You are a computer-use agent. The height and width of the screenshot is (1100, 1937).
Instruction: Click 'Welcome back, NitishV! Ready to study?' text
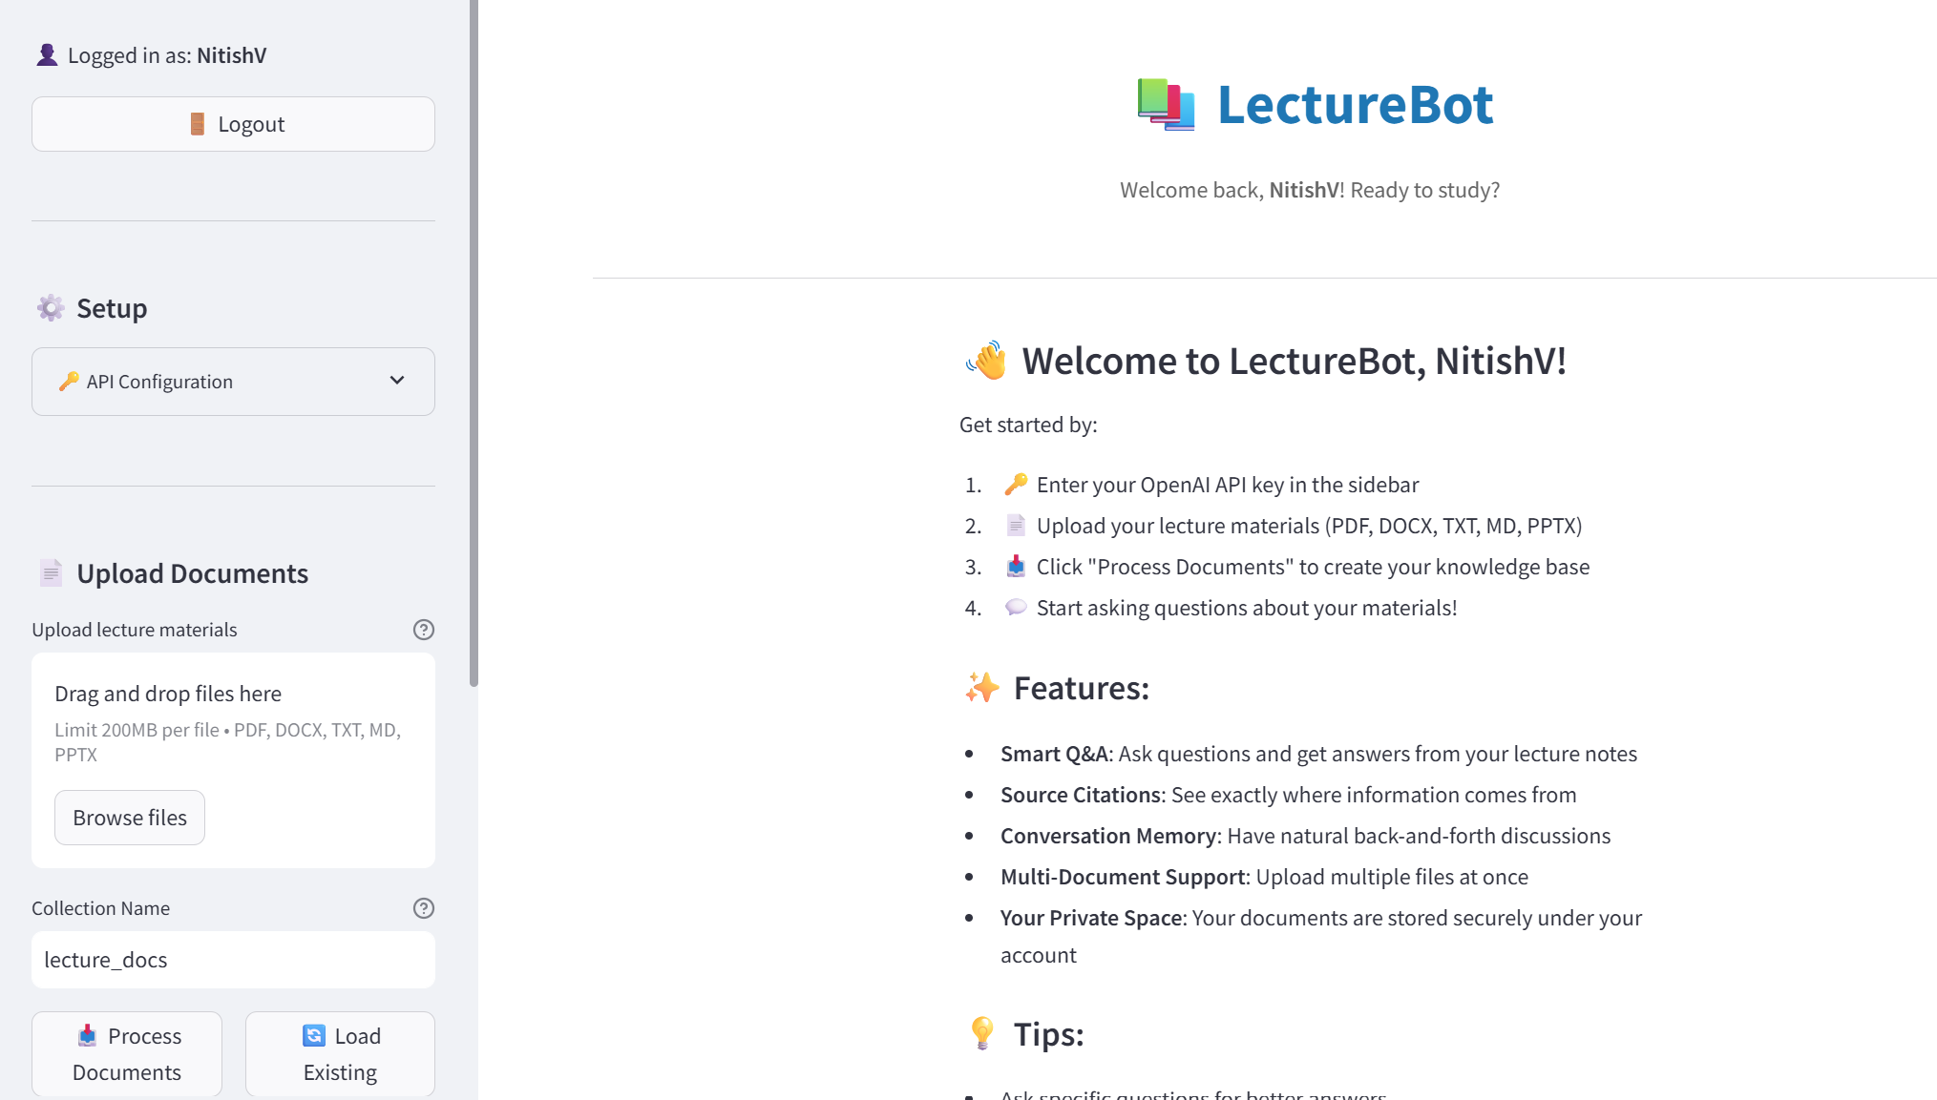pyautogui.click(x=1310, y=190)
